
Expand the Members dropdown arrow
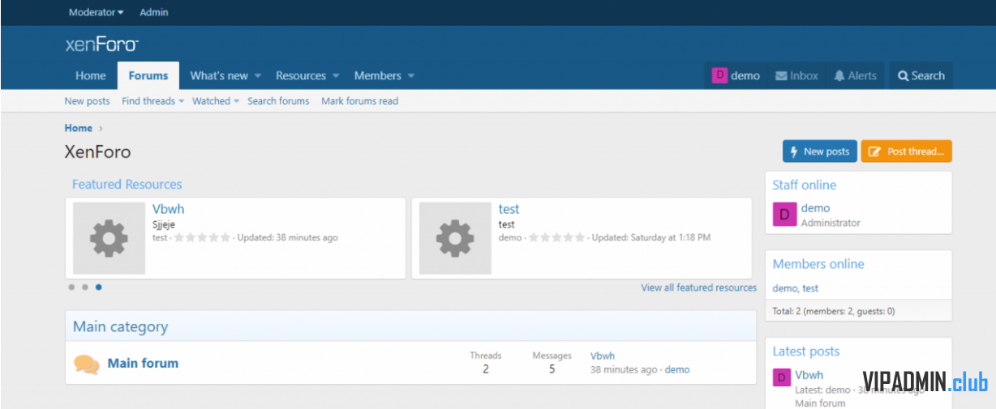click(x=411, y=76)
